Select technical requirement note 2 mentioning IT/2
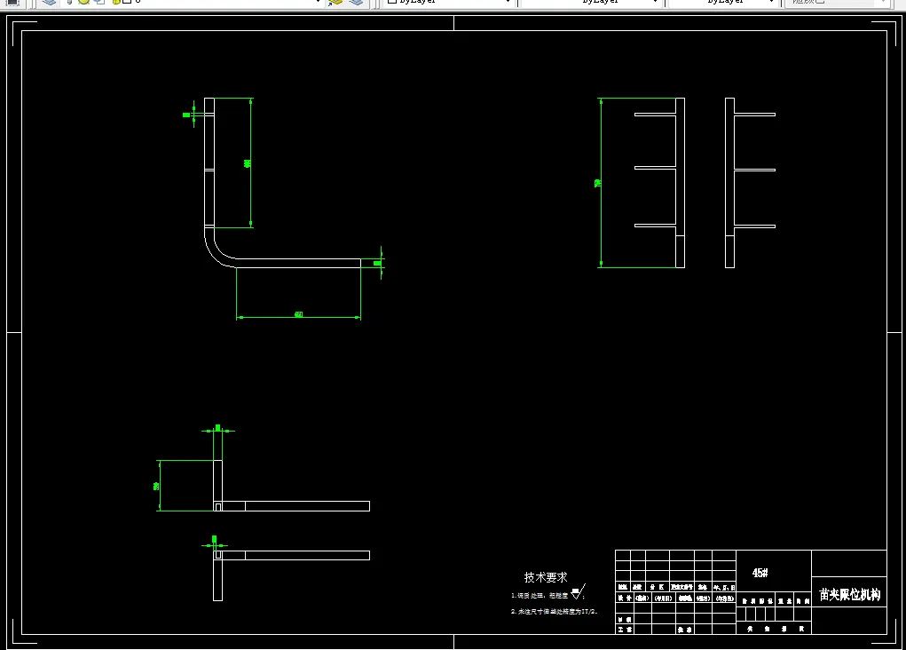The height and width of the screenshot is (650, 906). click(554, 611)
